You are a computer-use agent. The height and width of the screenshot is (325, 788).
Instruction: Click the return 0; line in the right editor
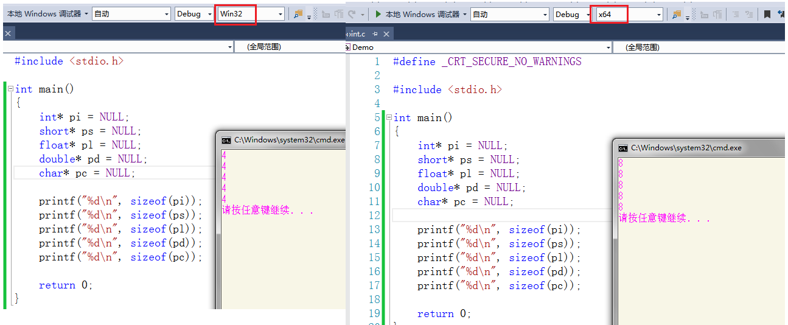[x=444, y=313]
